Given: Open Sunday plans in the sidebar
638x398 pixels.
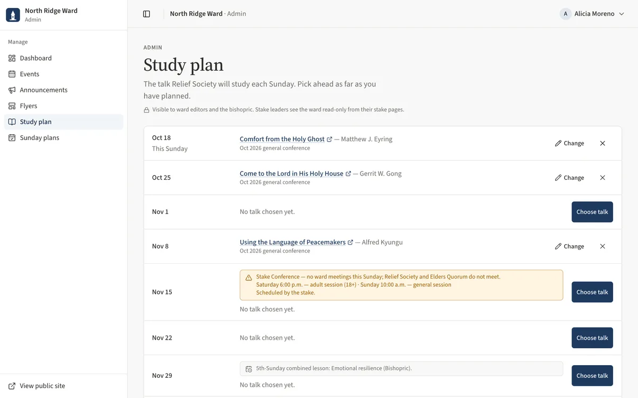Looking at the screenshot, I should [64, 138].
